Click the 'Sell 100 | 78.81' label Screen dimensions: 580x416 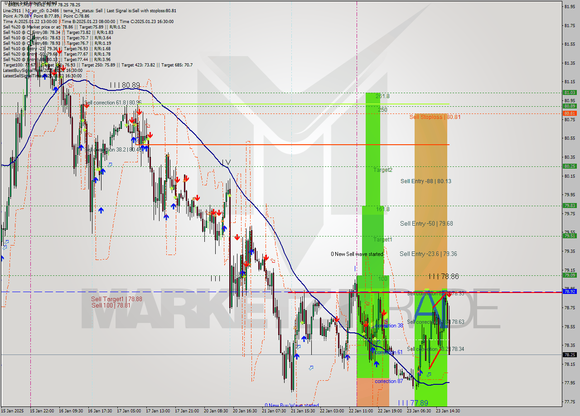pyautogui.click(x=111, y=305)
